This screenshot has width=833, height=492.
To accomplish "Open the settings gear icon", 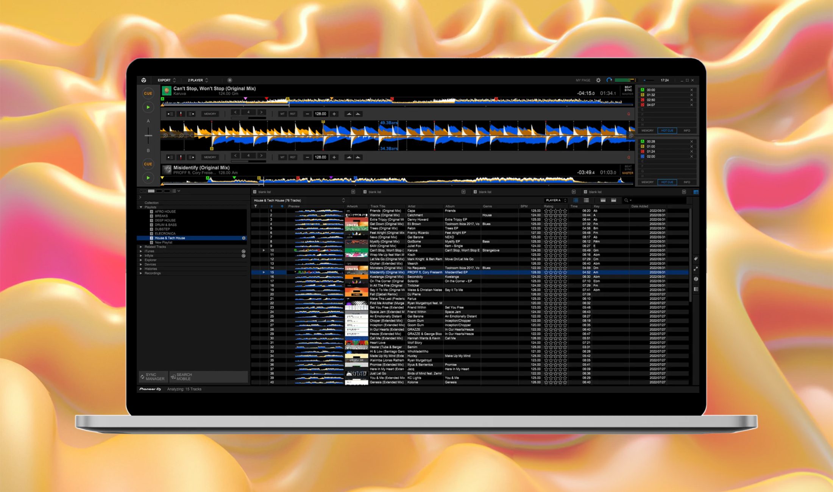I will (598, 80).
